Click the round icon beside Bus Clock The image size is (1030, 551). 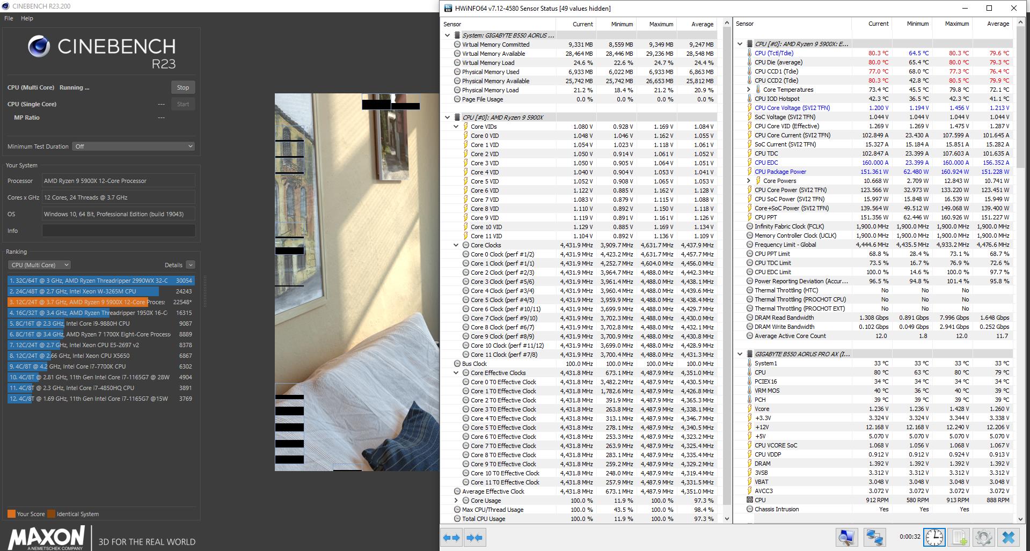tap(457, 364)
